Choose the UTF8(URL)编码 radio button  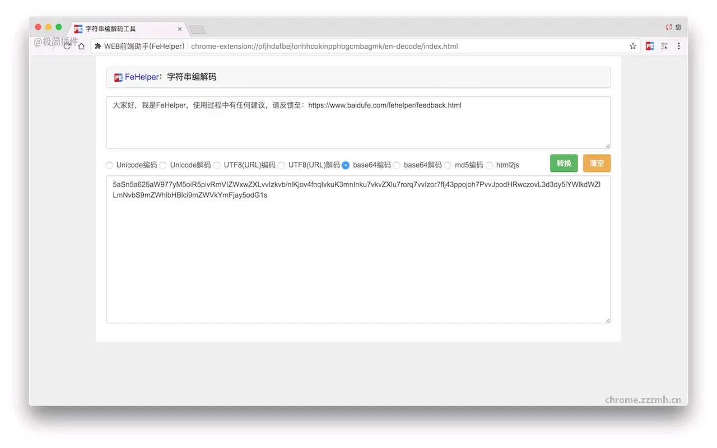coord(217,165)
